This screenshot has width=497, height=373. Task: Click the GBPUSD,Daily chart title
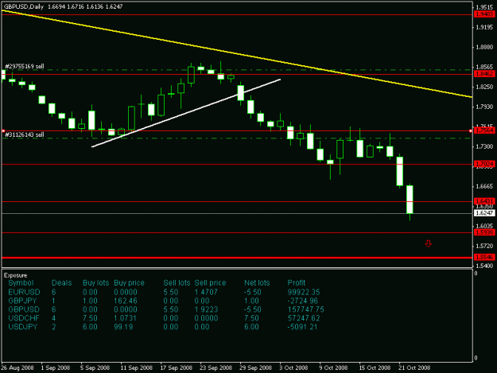coord(23,6)
